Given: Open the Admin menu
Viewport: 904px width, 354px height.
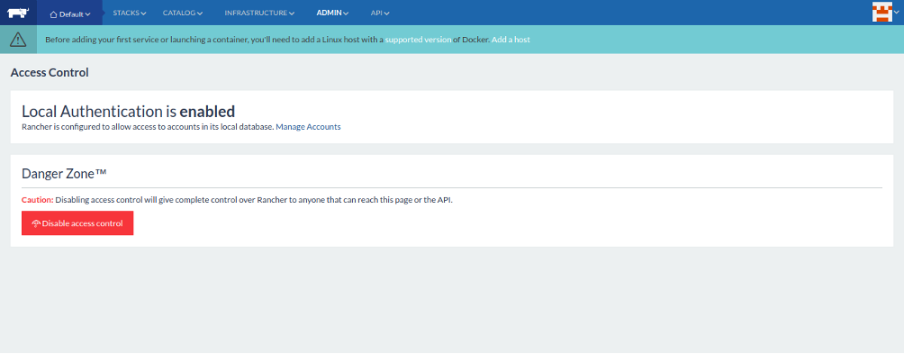Looking at the screenshot, I should point(332,13).
